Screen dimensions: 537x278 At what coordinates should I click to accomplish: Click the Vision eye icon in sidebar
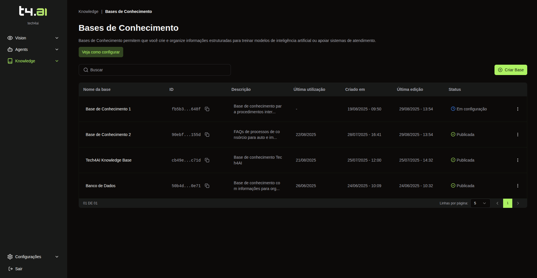tap(10, 38)
